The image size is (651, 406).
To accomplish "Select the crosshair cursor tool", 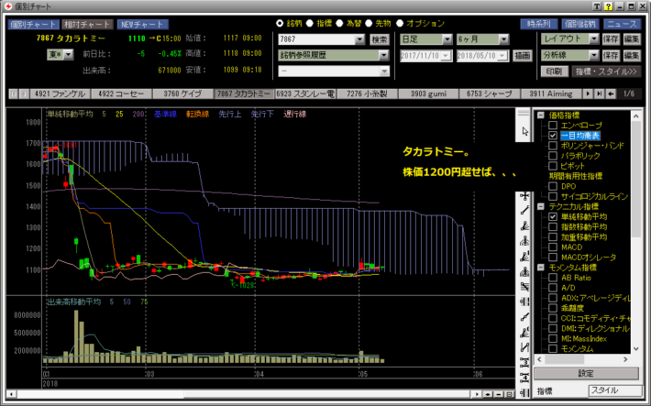I will pyautogui.click(x=524, y=195).
